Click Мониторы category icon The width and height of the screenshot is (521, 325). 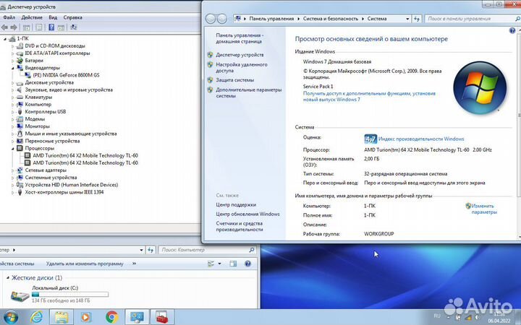coord(20,126)
